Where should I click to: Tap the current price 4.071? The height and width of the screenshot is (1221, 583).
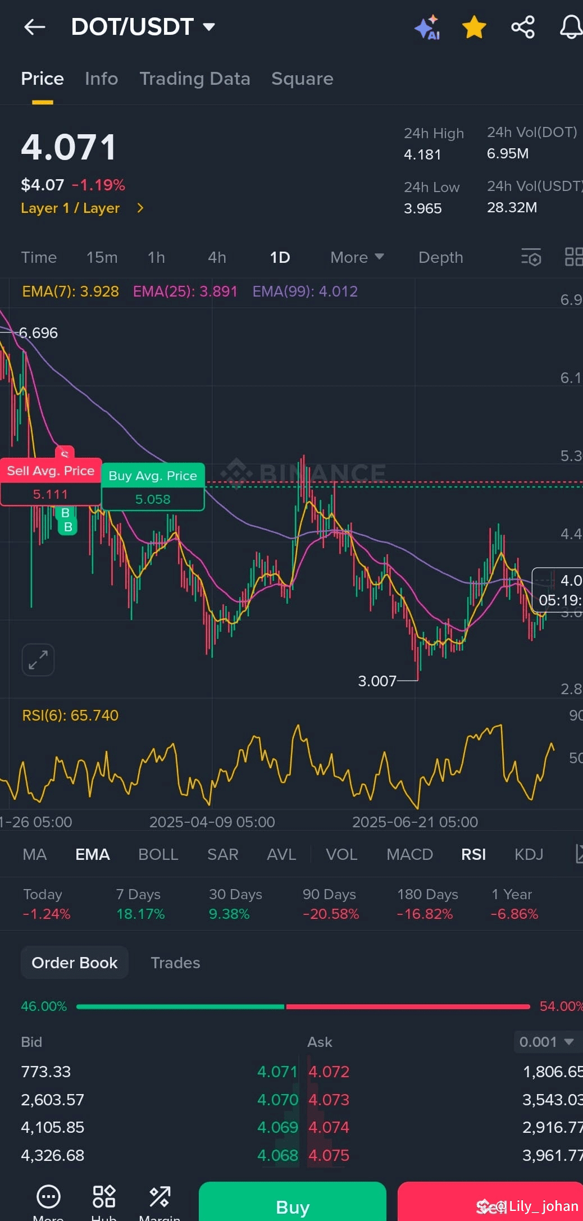[69, 147]
